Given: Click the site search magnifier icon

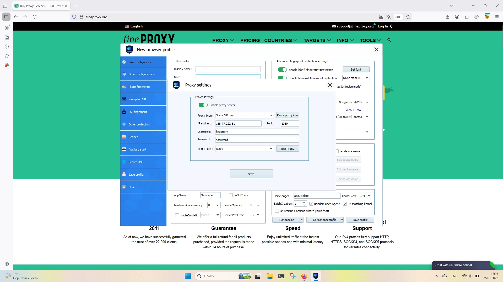Looking at the screenshot, I should [389, 40].
